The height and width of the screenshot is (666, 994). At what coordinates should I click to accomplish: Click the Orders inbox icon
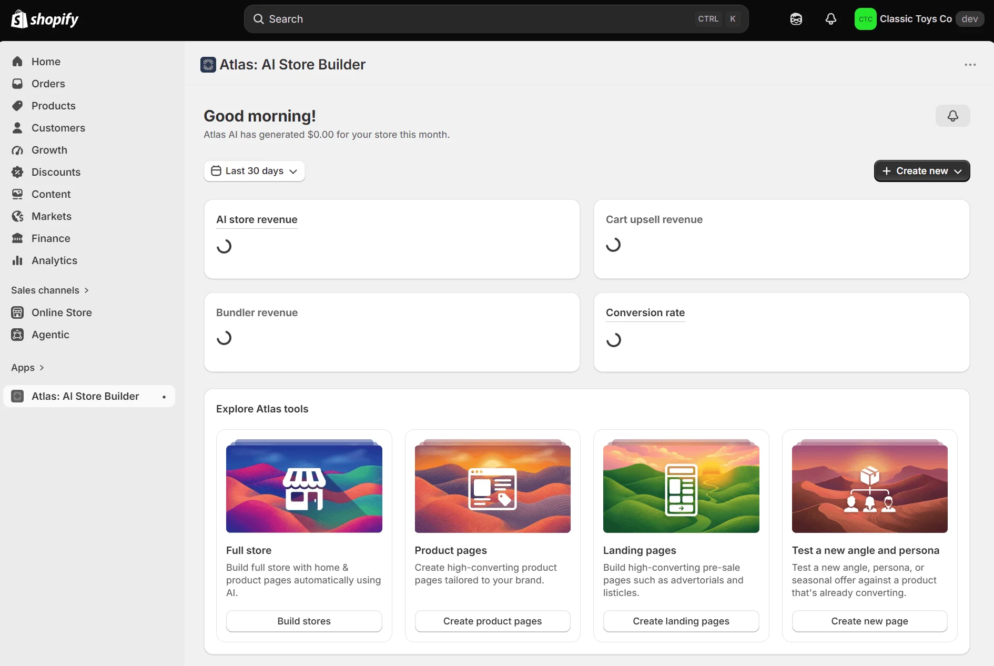(17, 84)
